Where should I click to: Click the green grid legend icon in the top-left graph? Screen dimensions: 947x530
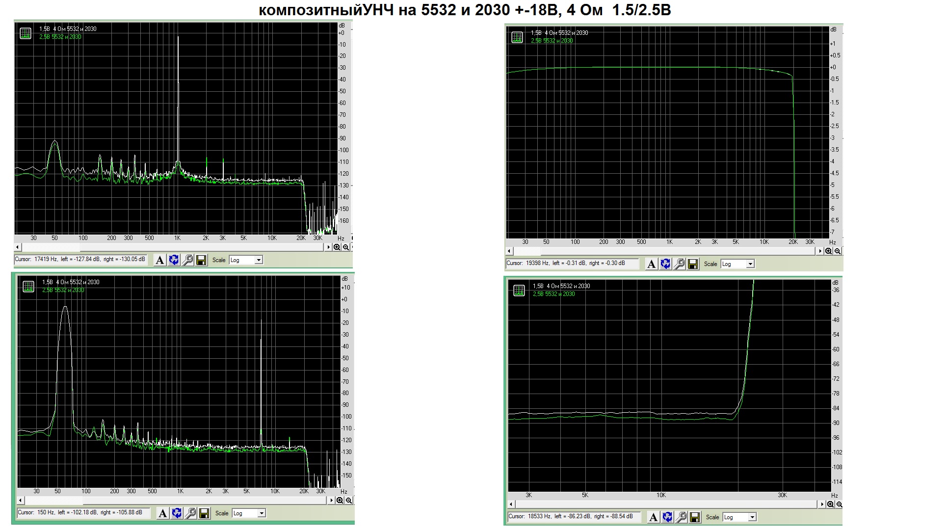coord(26,33)
